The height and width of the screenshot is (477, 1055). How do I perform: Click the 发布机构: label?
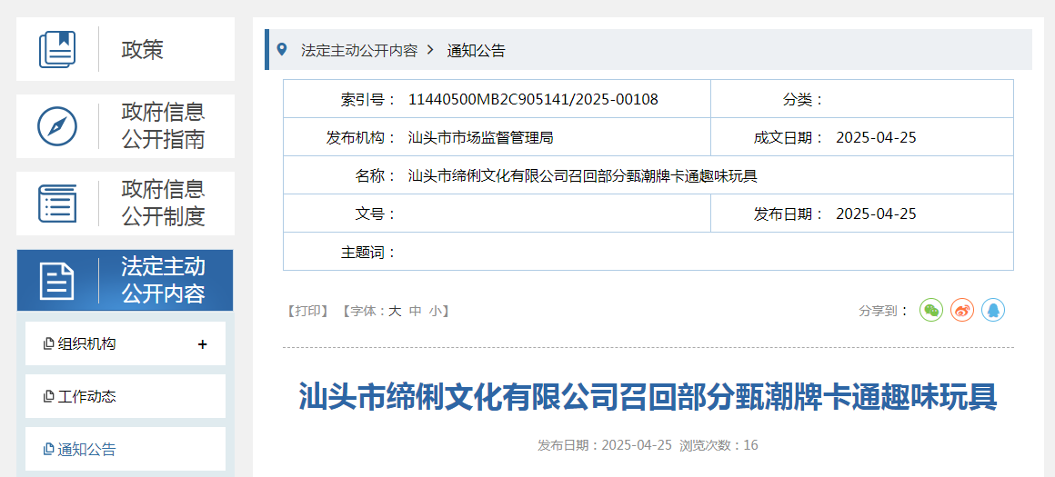pos(361,138)
